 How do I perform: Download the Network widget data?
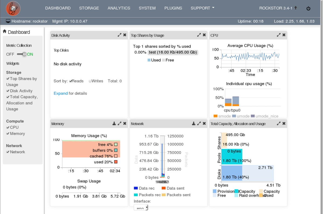tap(194, 123)
